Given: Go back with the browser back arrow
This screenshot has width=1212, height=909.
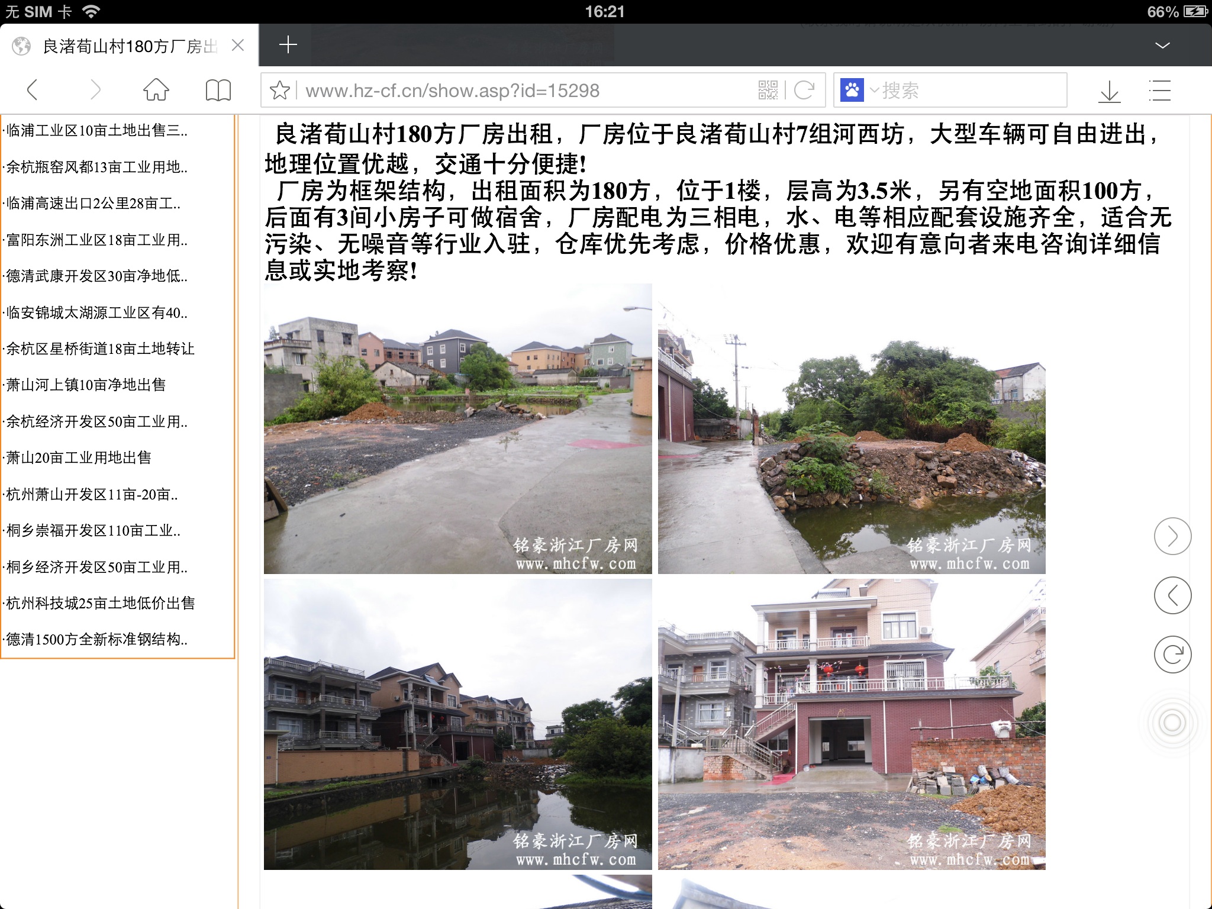Looking at the screenshot, I should [x=33, y=90].
